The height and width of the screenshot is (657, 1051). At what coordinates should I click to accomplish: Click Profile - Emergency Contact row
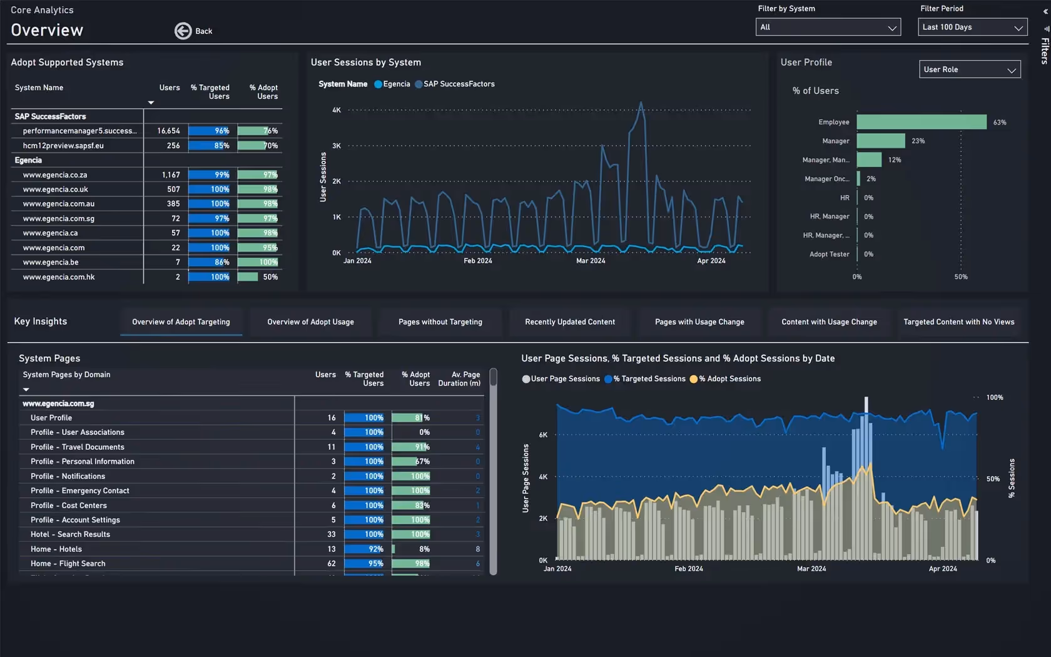(x=252, y=491)
